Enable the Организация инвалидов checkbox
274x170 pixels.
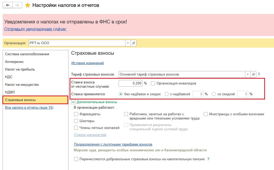pos(152,83)
